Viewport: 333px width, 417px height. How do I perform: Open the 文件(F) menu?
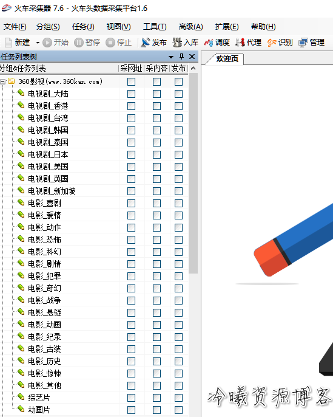[x=15, y=27]
